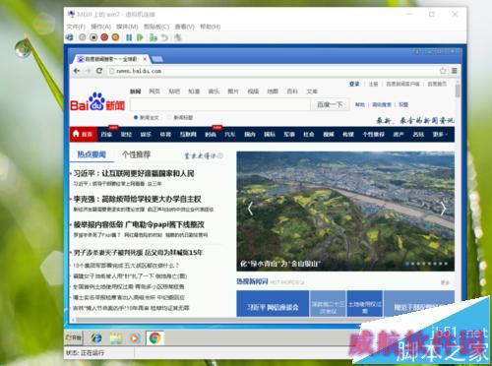Switch to the 热点要闻 tab
Viewport: 492px width, 366px height.
point(92,154)
